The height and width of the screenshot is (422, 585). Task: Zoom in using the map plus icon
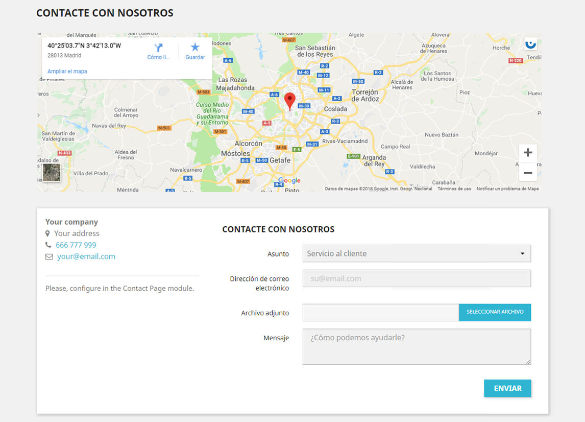coord(528,152)
